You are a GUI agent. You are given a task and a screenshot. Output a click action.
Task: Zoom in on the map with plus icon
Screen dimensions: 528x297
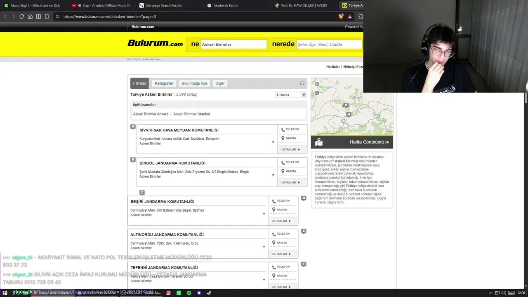[317, 84]
